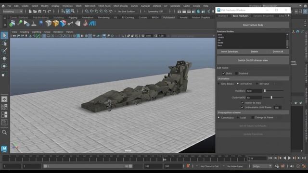Open the Modeling menu set dropdown
Screen dimensions: 308x173
click(x=13, y=12)
